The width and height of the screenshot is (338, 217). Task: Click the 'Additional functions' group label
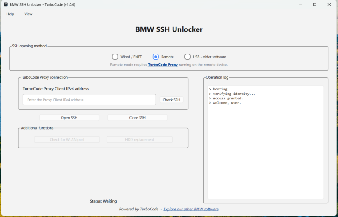coord(37,128)
